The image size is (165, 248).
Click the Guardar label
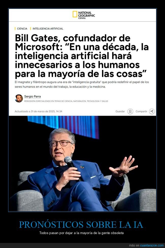(x=120, y=111)
